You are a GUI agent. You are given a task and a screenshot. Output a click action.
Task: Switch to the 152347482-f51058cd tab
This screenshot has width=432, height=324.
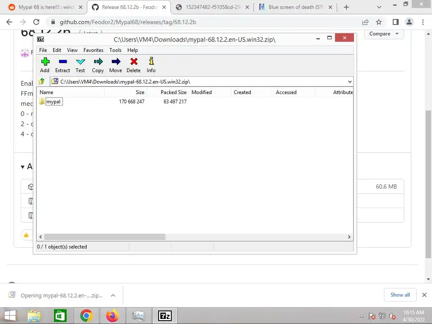tap(212, 7)
